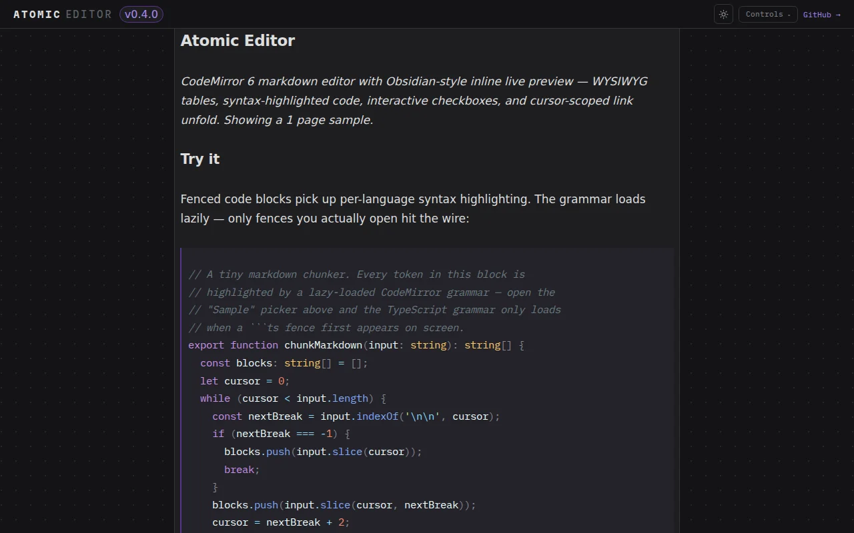Click the ATOMIC EDITOR logo text
Screen dimensions: 854x533
point(63,15)
